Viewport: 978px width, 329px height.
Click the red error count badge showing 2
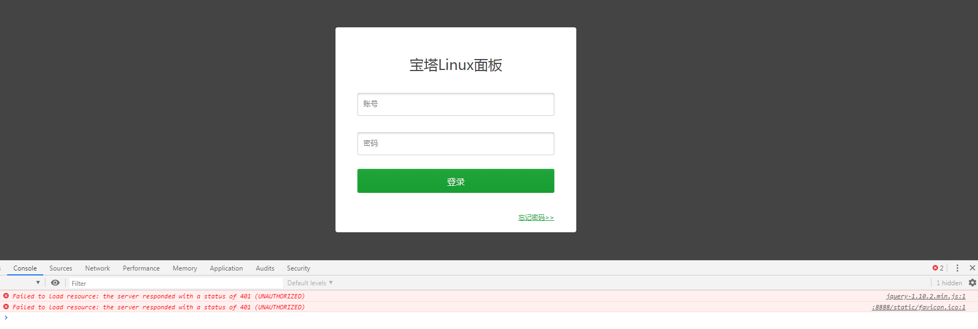[938, 268]
